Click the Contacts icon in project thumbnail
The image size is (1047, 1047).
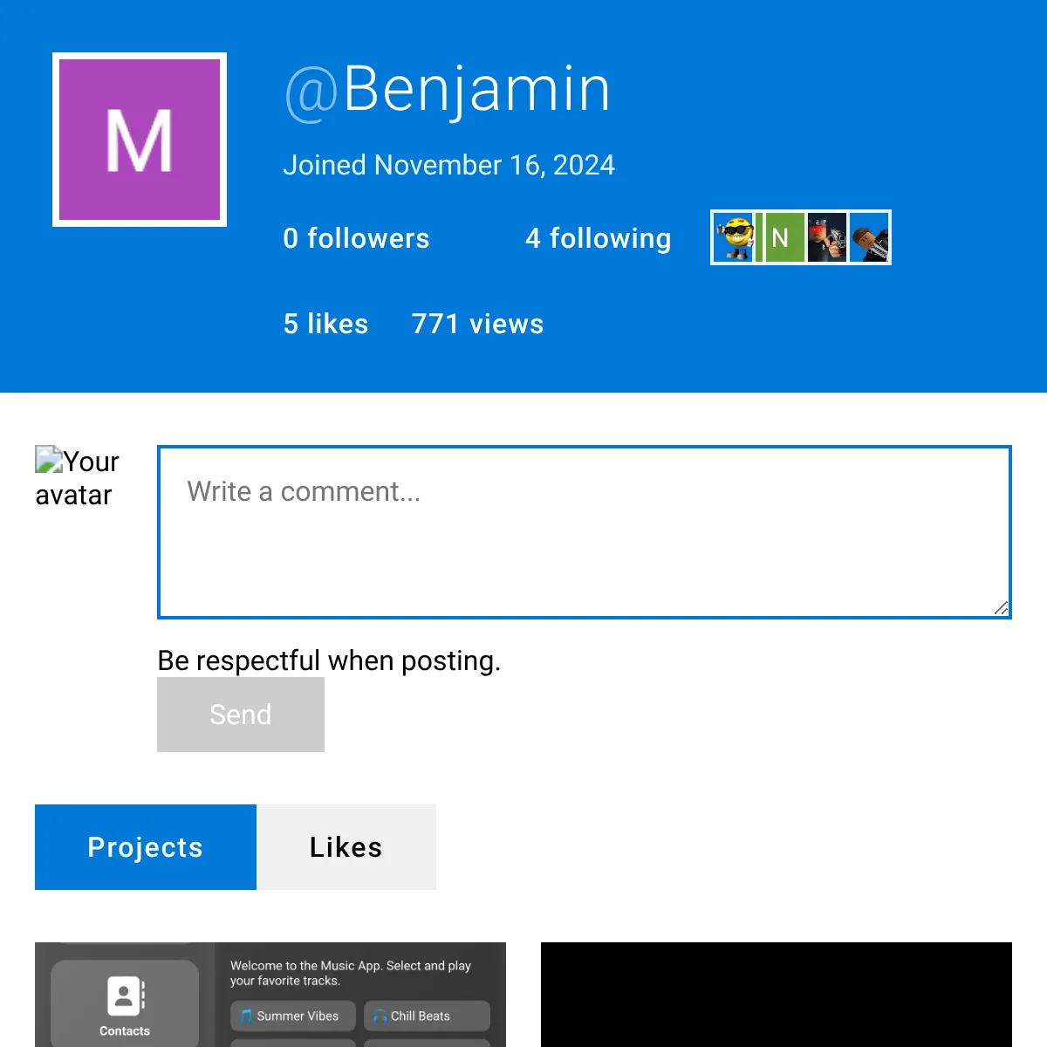point(125,996)
